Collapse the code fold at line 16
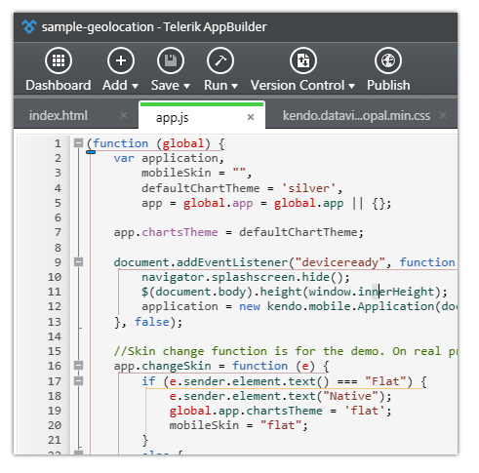The image size is (479, 473). [78, 366]
